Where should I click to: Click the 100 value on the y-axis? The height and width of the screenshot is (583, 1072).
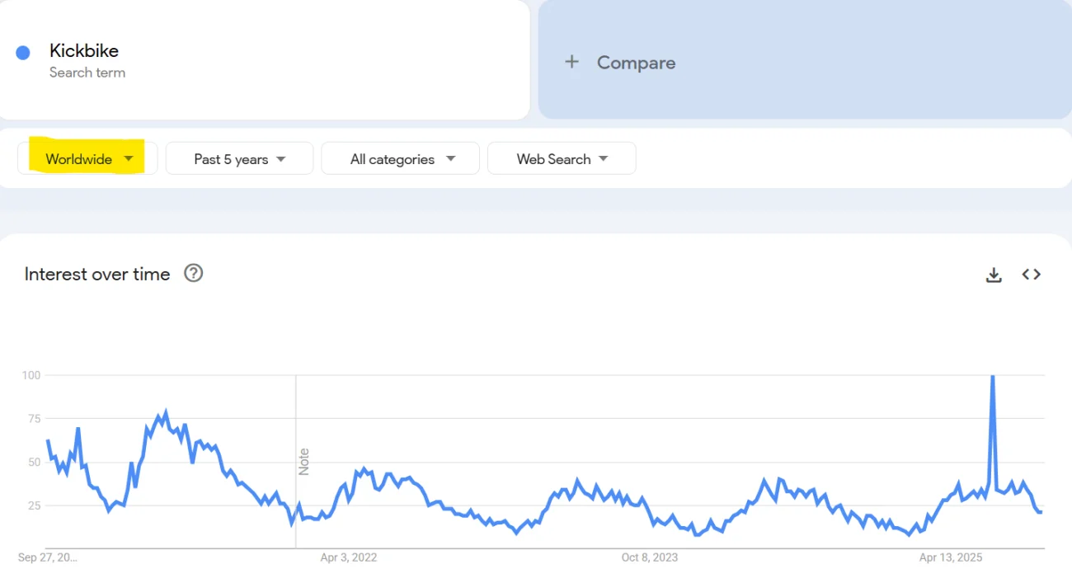pyautogui.click(x=31, y=375)
